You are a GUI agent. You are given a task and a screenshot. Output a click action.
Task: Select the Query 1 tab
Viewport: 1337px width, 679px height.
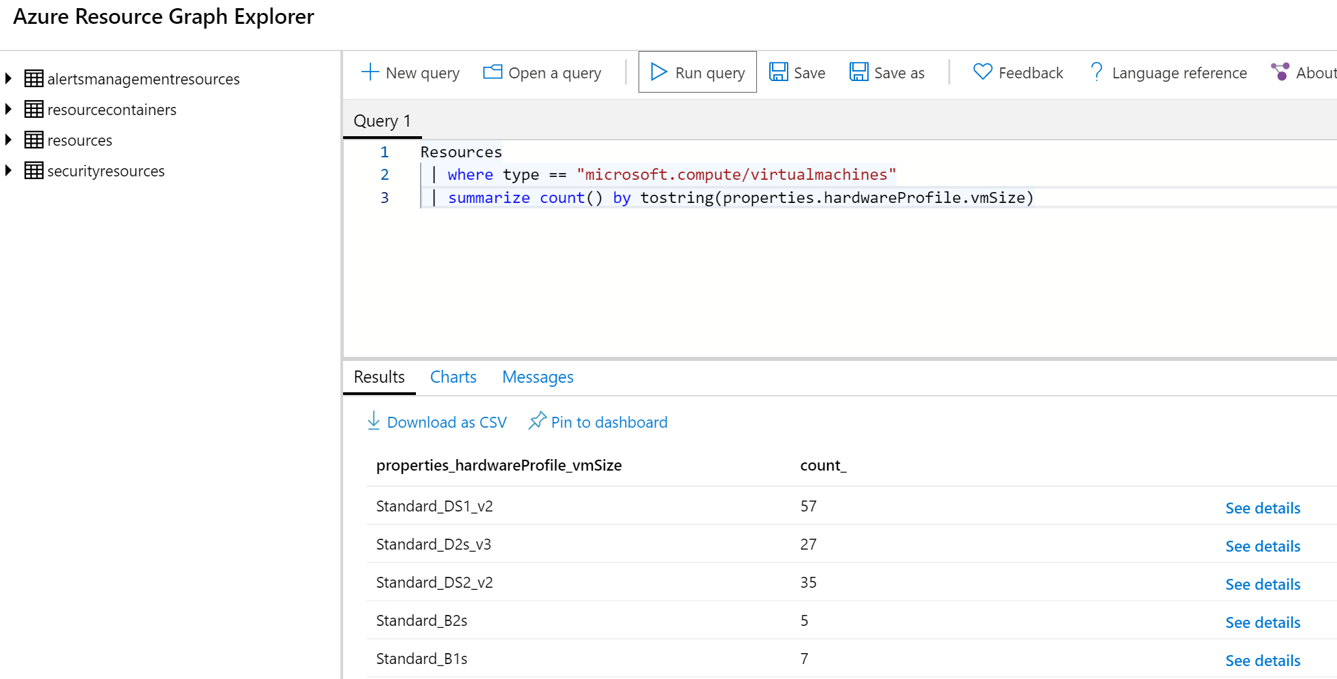382,121
